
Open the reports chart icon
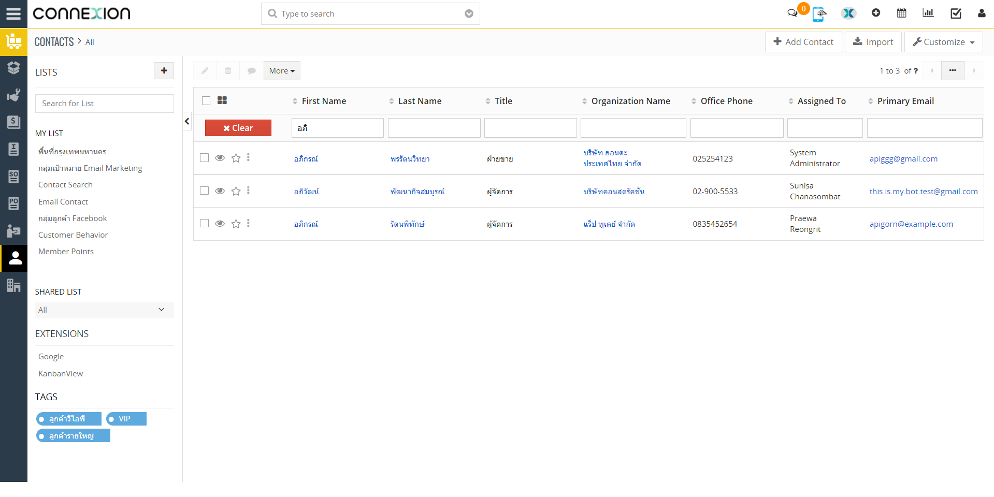tap(928, 13)
